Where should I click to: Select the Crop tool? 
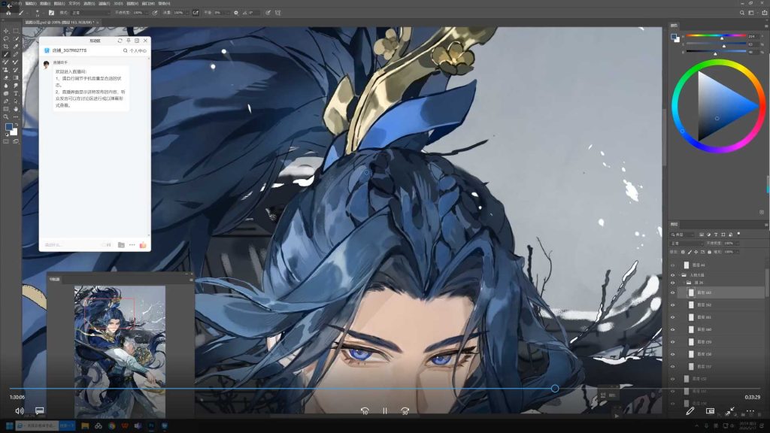tap(6, 47)
